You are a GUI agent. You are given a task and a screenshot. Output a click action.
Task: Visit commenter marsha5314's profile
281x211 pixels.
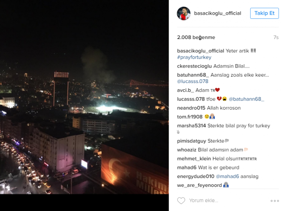tap(191, 125)
